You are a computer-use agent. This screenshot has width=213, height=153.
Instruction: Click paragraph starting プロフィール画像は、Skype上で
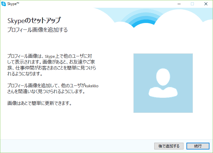(x=52, y=65)
